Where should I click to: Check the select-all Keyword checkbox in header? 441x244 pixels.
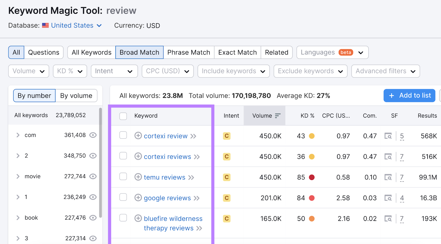click(x=123, y=116)
